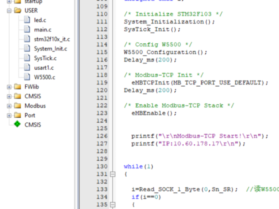The height and width of the screenshot is (209, 279).
Task: Click the usart1.c file icon
Action: (x=27, y=67)
